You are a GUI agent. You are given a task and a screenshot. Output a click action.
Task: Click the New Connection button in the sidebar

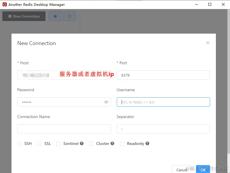pyautogui.click(x=24, y=16)
